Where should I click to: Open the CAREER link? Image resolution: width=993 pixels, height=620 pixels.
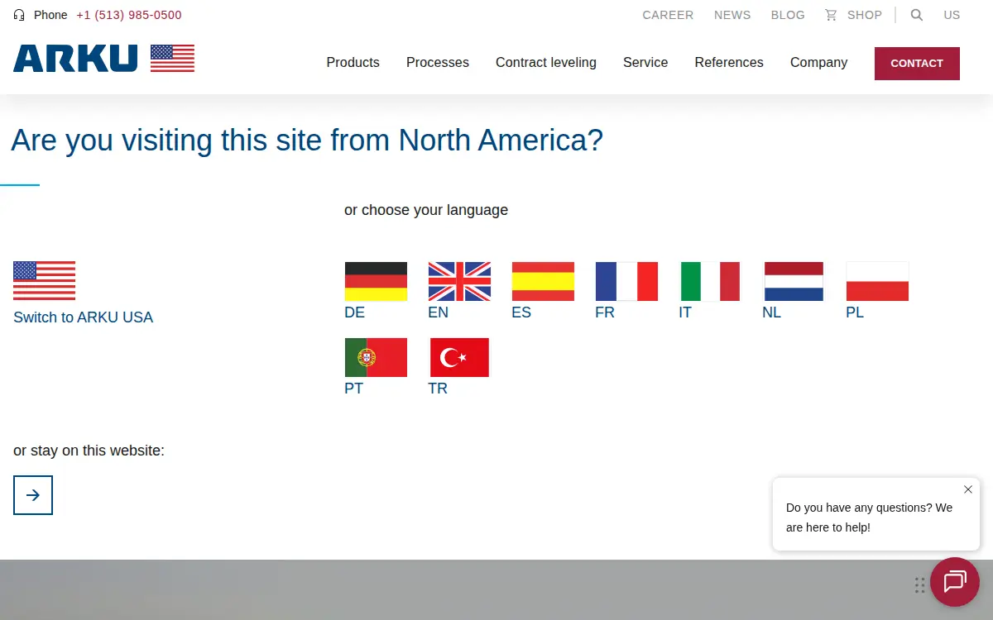(668, 15)
